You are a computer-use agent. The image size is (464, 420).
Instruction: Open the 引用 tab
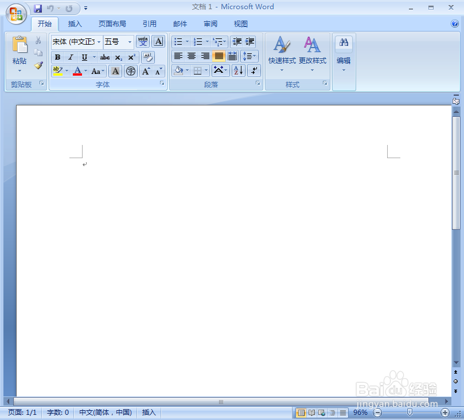point(150,23)
